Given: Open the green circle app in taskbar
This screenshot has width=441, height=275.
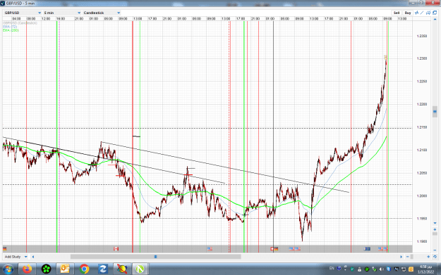Looking at the screenshot, I should pos(46,269).
